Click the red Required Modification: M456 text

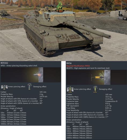click(x=78, y=66)
